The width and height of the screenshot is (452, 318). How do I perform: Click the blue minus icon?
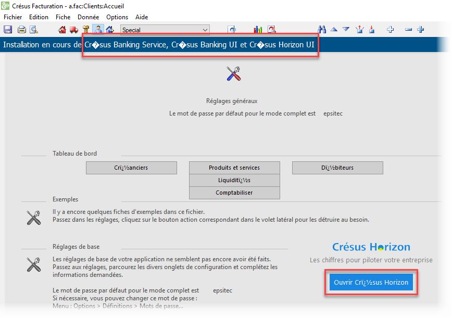pyautogui.click(x=408, y=29)
